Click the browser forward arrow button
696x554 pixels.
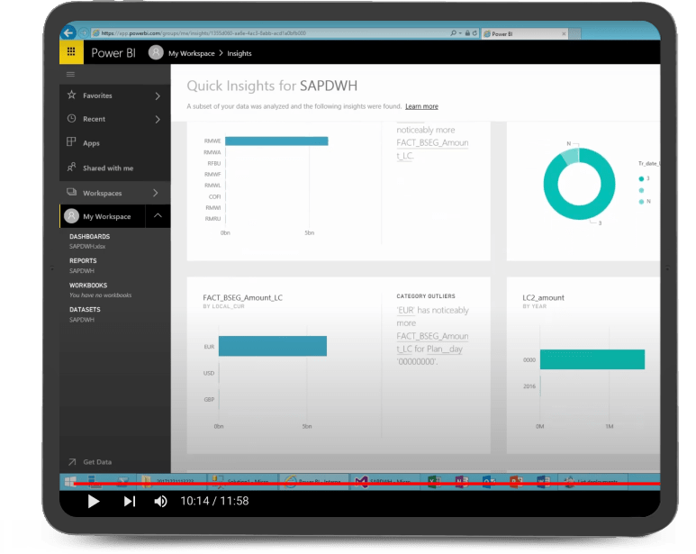coord(83,32)
